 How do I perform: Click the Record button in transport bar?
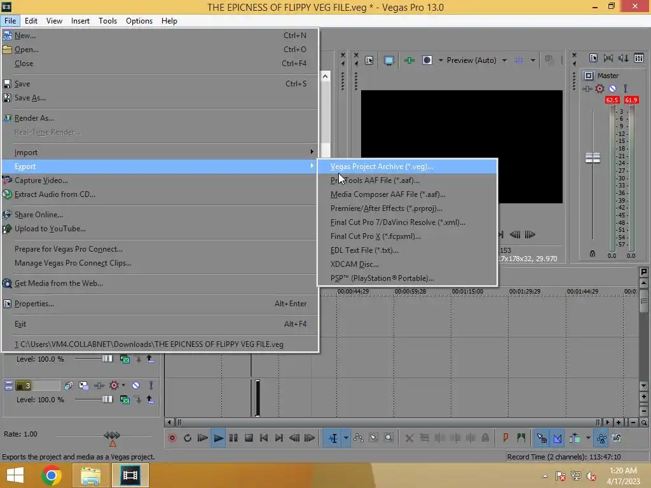[x=172, y=438]
